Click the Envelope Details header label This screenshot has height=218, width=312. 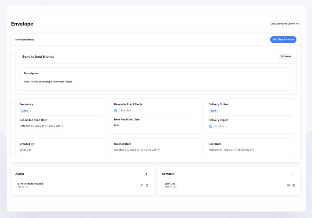point(25,40)
